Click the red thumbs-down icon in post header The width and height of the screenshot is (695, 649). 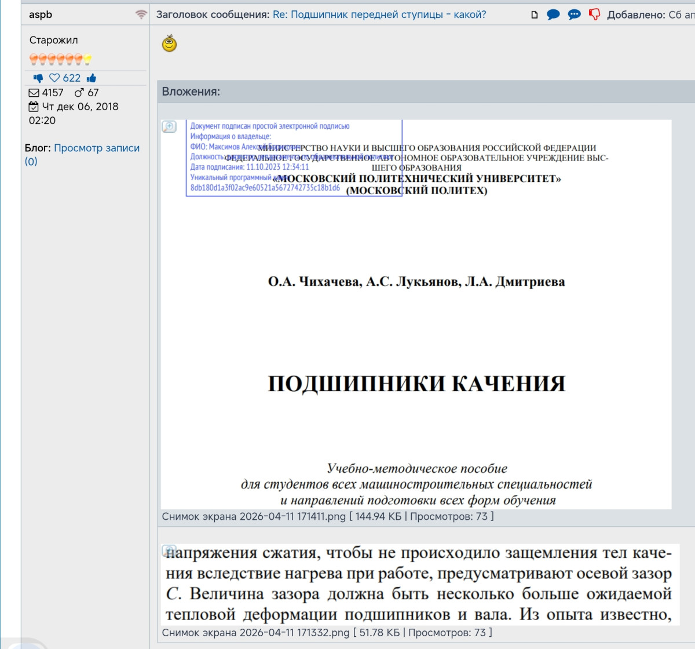[594, 14]
